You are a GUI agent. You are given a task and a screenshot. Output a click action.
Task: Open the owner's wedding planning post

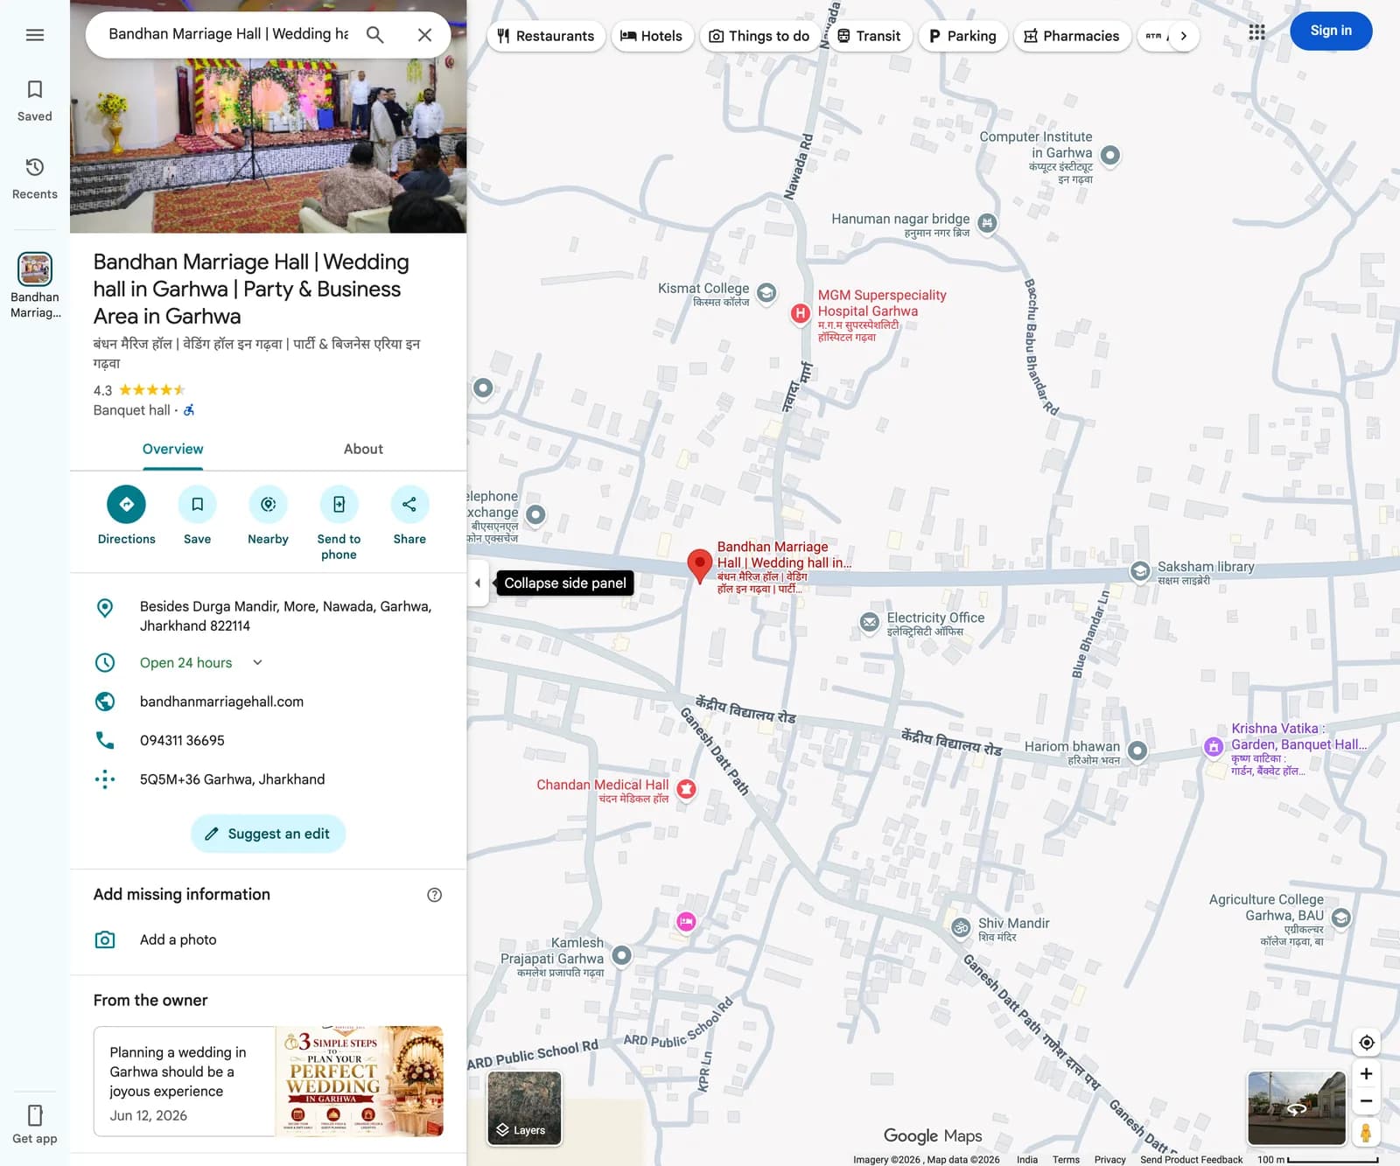point(269,1081)
